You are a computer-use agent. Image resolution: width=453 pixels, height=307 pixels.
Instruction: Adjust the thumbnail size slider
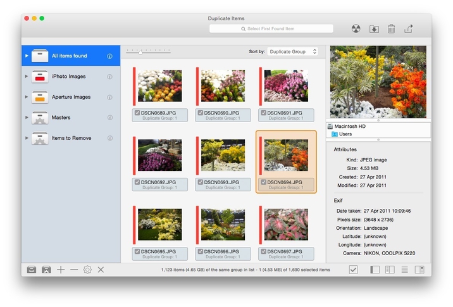point(140,51)
